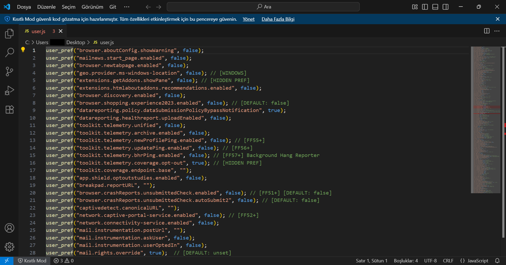Screen dimensions: 506x265
Task: Click "geo.provider.ms-windows-location" string
Action: [x=128, y=73]
